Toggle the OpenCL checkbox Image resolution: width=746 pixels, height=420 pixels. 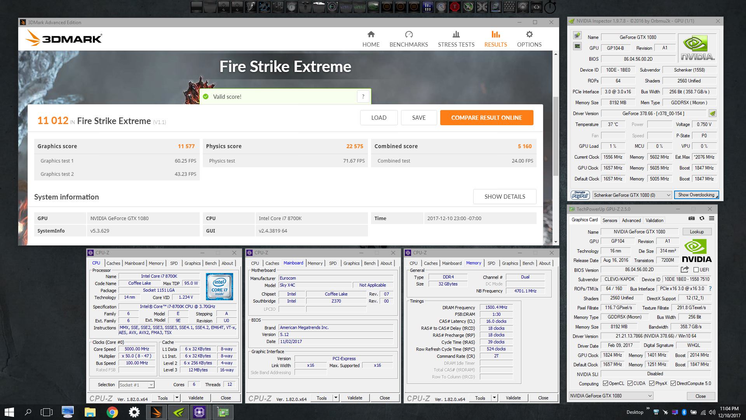coord(605,383)
